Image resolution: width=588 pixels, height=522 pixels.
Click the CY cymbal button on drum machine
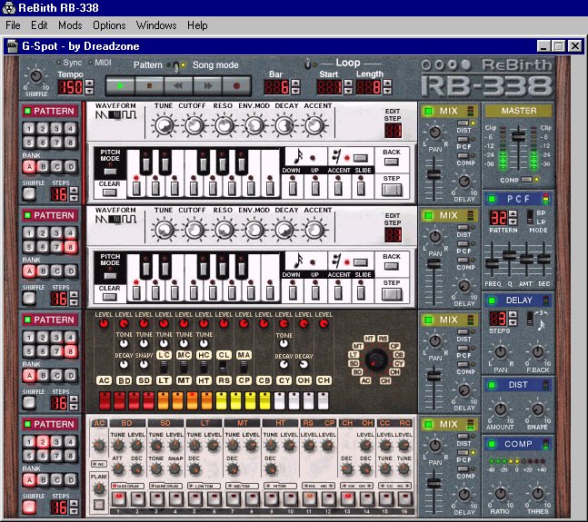[x=284, y=380]
